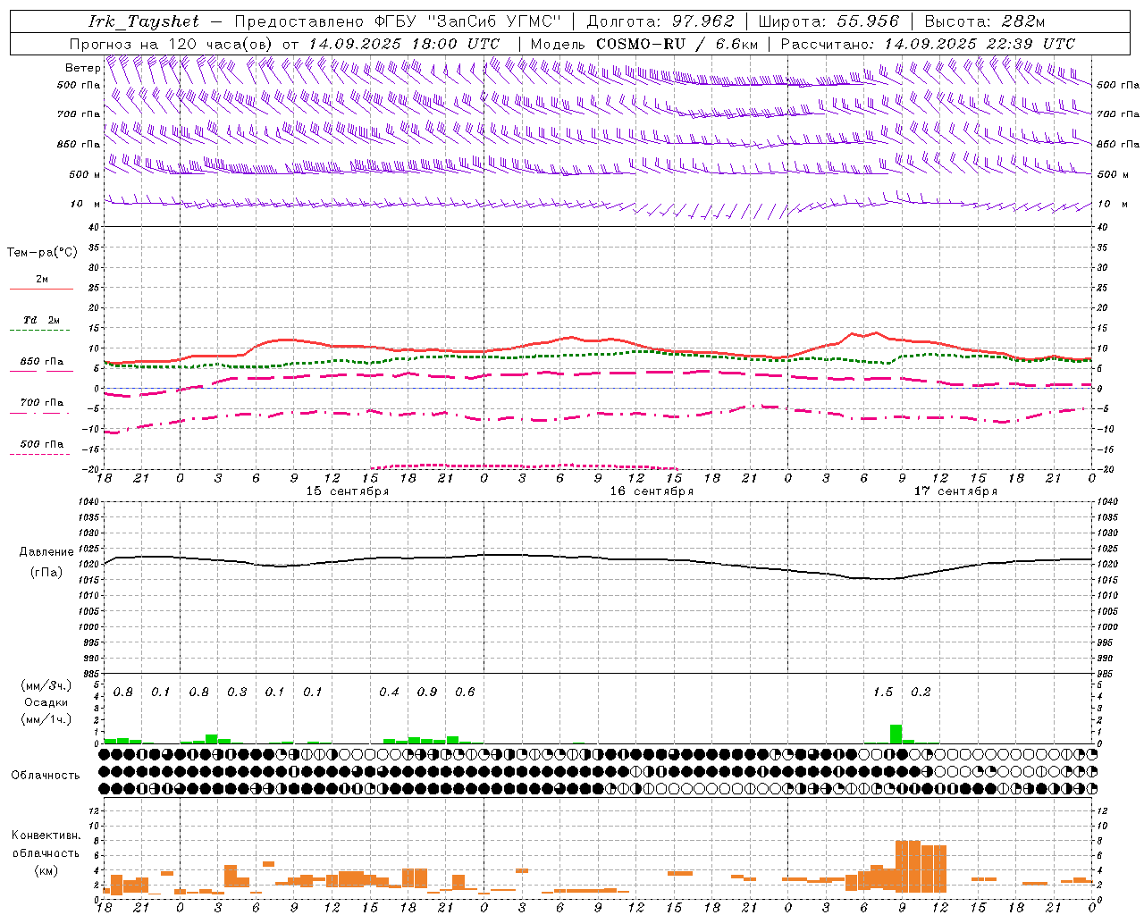Click the 0.6 precipitation total value
This screenshot has width=1144, height=915.
[x=465, y=693]
